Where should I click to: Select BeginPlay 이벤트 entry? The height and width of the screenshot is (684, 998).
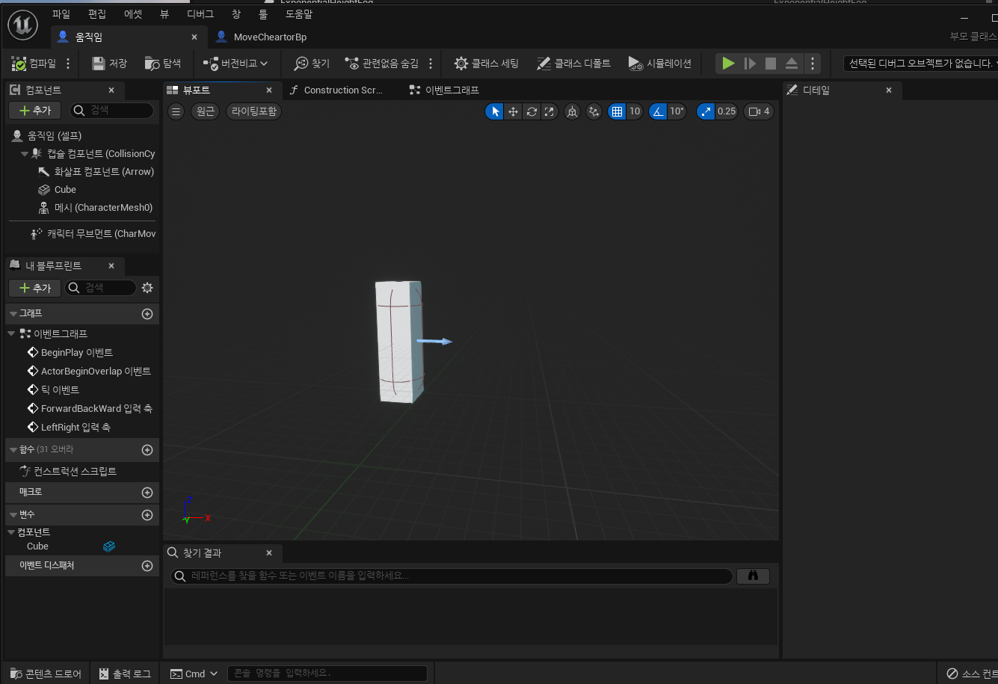pos(70,352)
